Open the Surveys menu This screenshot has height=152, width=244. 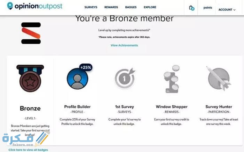point(90,7)
